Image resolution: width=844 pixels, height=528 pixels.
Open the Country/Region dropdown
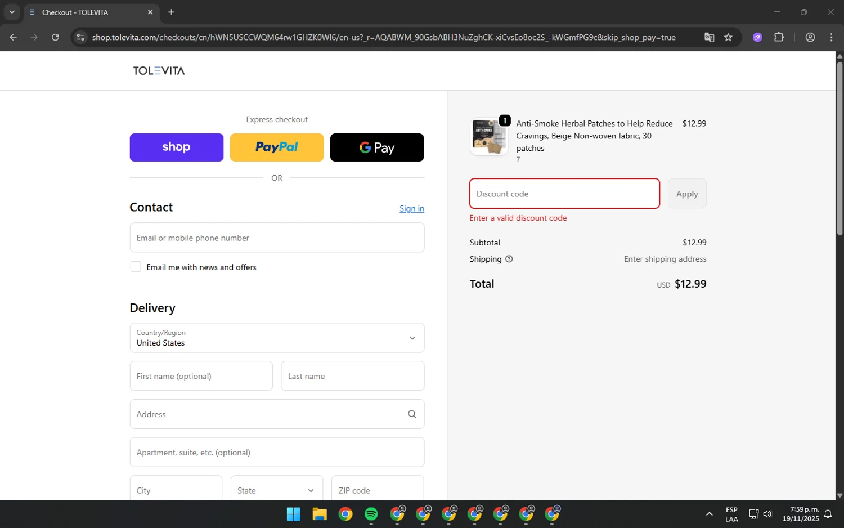(x=277, y=338)
